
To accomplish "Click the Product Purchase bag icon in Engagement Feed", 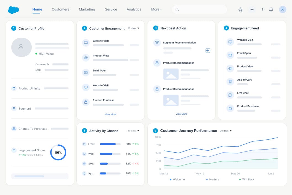I will point(230,108).
